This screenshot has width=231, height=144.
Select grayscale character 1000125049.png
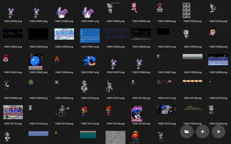186,34
